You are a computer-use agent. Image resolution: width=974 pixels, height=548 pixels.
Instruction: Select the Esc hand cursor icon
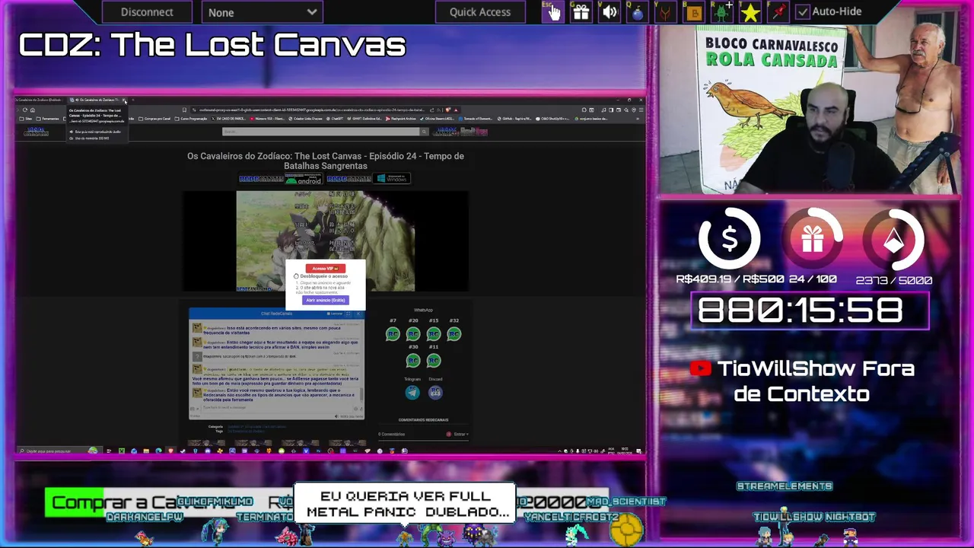coord(552,11)
